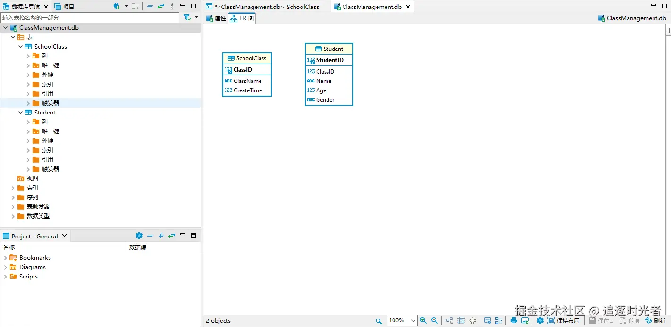Save diagram as image icon
The image size is (671, 327).
click(x=525, y=320)
